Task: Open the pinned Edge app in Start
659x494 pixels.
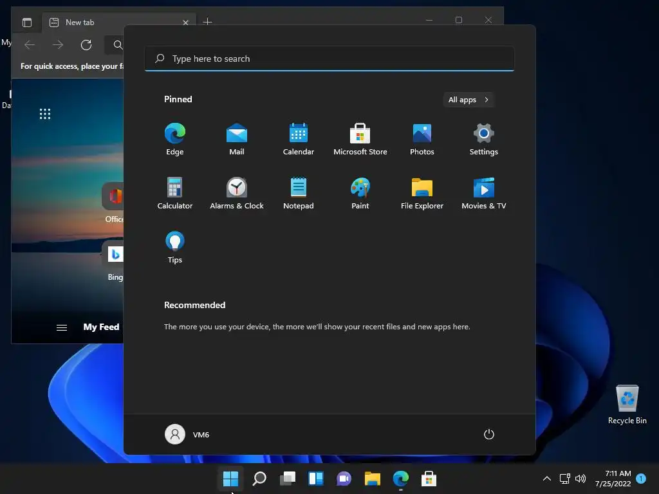Action: coord(175,139)
